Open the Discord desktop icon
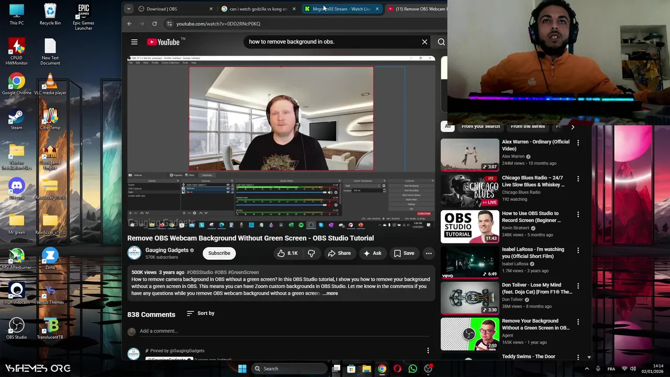 pos(16,189)
